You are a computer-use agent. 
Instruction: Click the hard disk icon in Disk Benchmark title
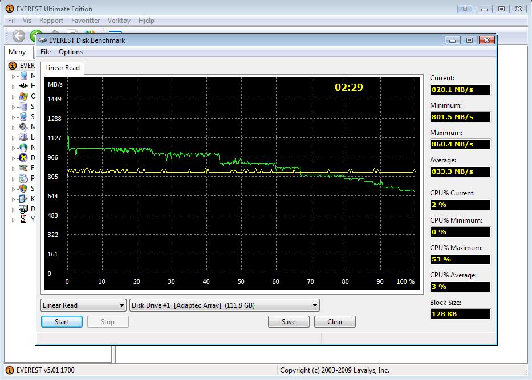(42, 40)
